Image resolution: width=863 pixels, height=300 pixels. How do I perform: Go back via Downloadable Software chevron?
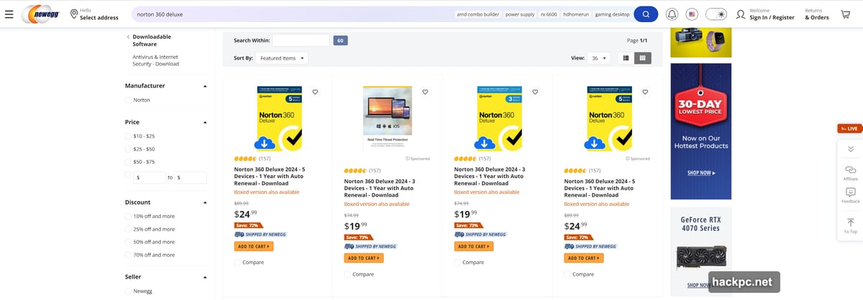point(128,37)
